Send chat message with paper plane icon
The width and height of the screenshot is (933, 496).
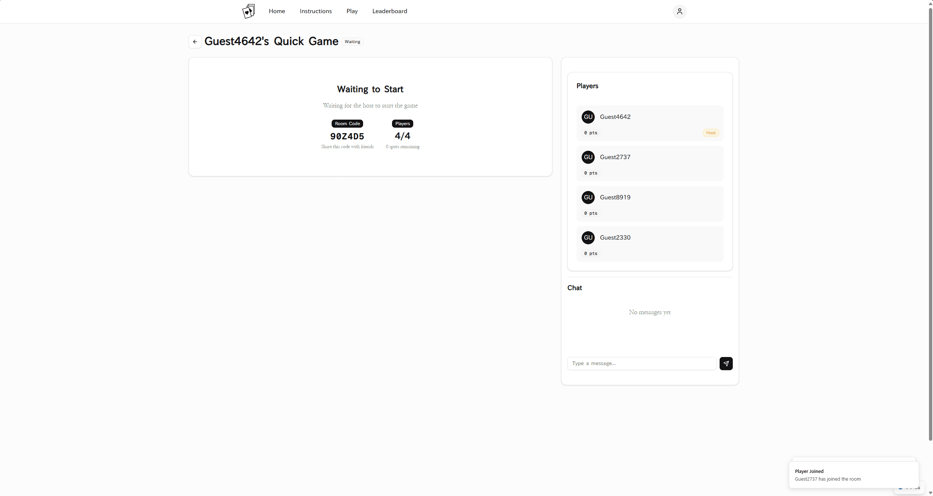tap(726, 364)
